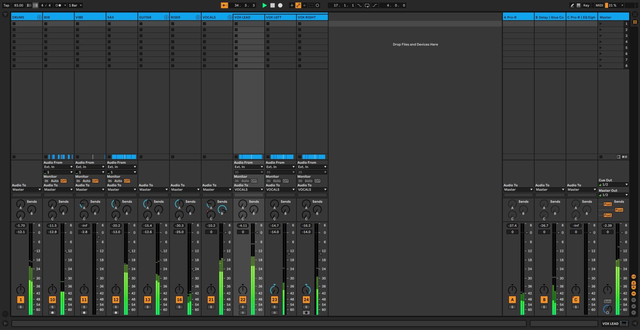640x330 pixels.
Task: Select the Draw Mode pencil icon
Action: pos(572,5)
